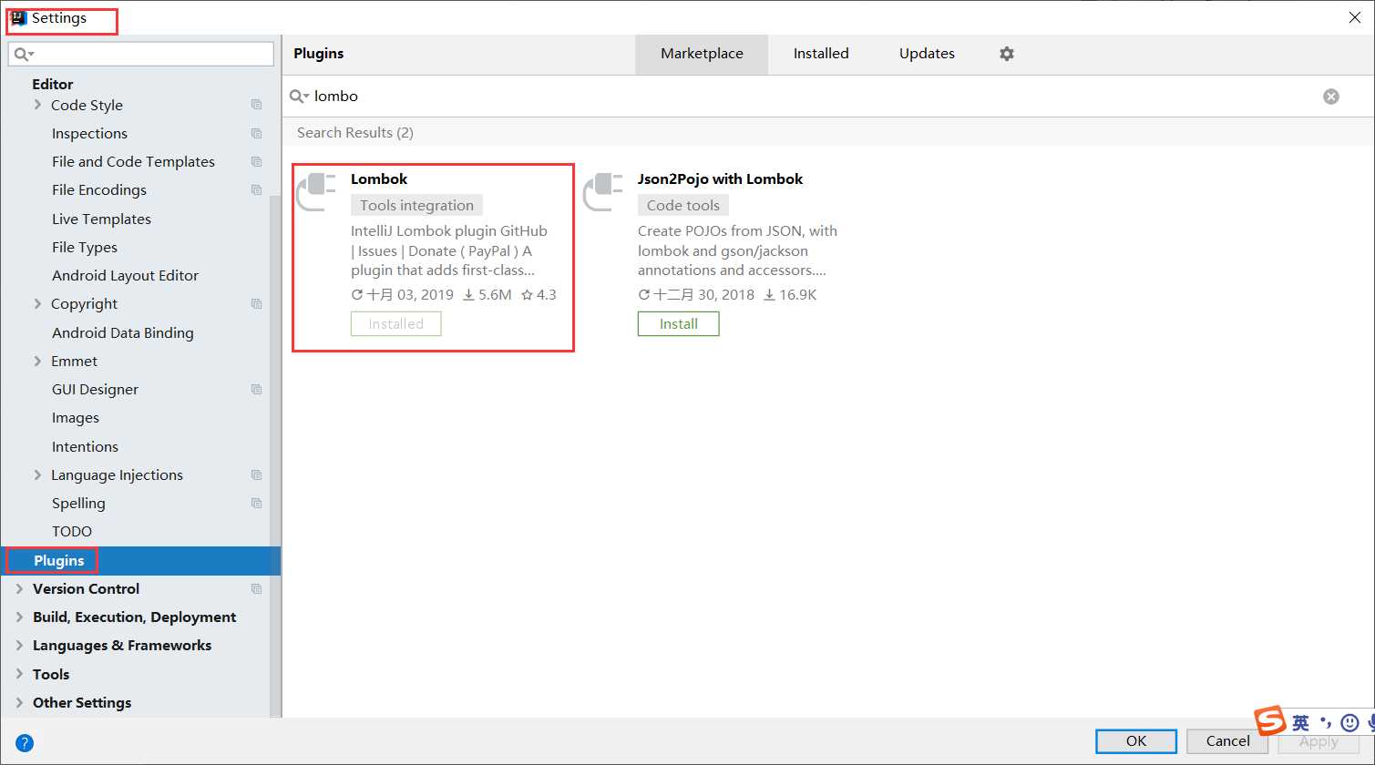Click the IntelliJ icon in the title bar
1375x765 pixels.
coord(18,18)
